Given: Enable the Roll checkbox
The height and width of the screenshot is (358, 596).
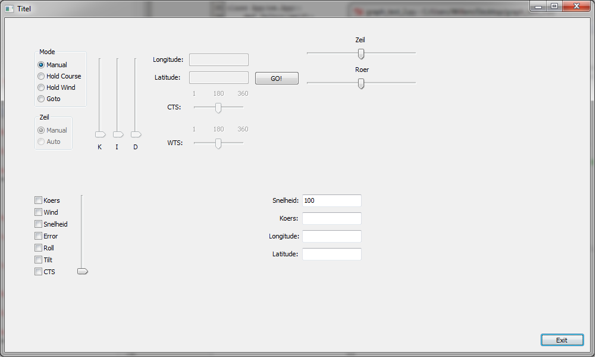Looking at the screenshot, I should click(39, 248).
